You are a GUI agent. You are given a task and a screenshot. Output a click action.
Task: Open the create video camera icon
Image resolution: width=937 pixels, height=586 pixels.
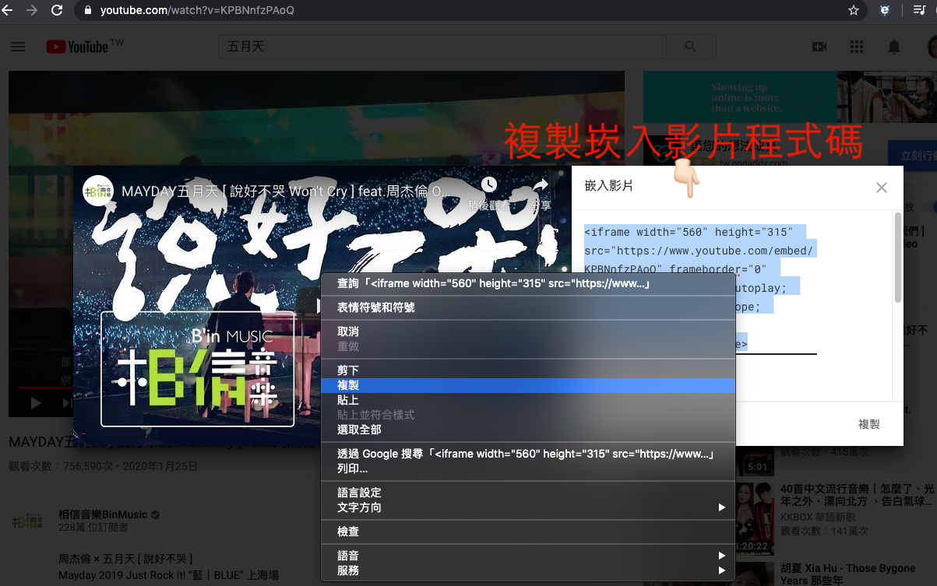point(819,47)
